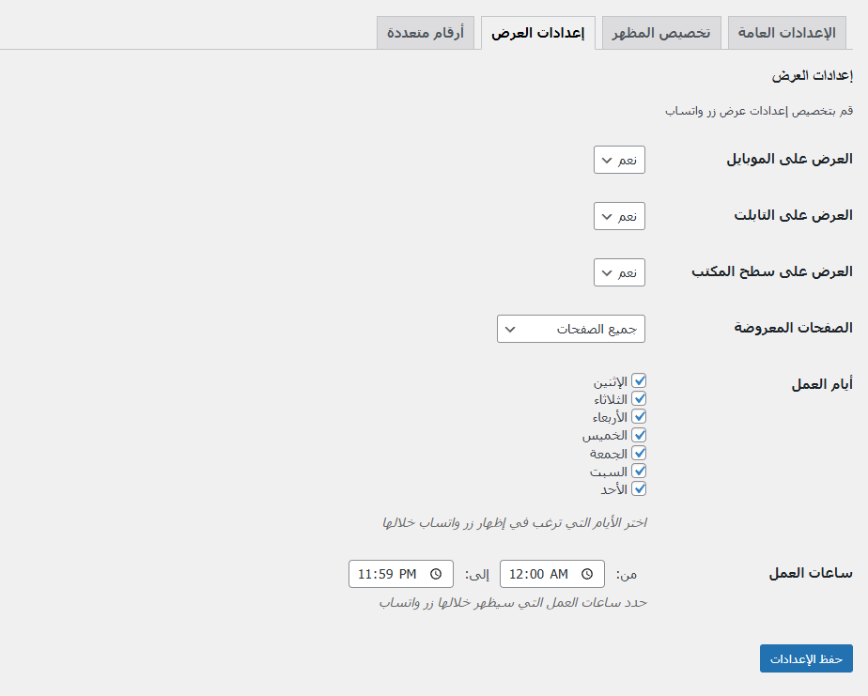Open the العرض على سطح المكتب dropdown
This screenshot has width=868, height=696.
point(619,272)
